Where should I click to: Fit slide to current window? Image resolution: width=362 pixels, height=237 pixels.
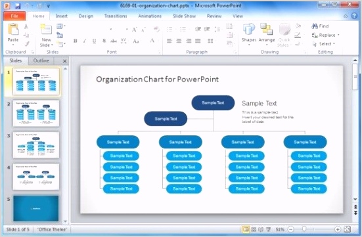pos(348,229)
